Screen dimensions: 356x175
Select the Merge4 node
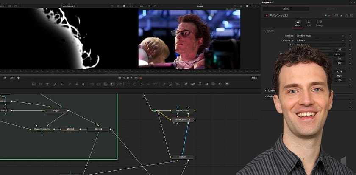tap(98, 129)
